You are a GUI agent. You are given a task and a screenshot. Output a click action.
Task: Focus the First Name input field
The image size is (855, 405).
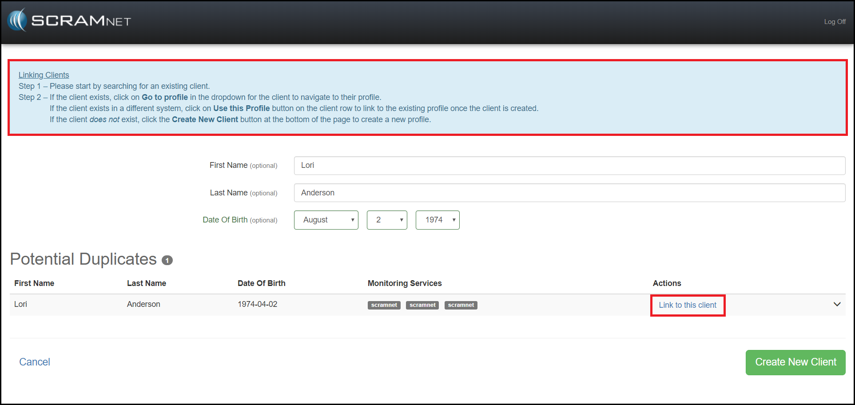tap(569, 166)
